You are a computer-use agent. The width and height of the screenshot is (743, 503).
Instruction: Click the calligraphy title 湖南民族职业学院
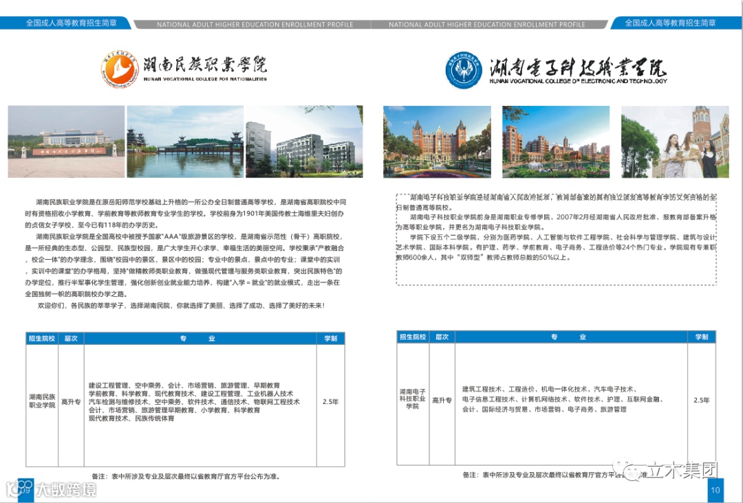pos(205,65)
